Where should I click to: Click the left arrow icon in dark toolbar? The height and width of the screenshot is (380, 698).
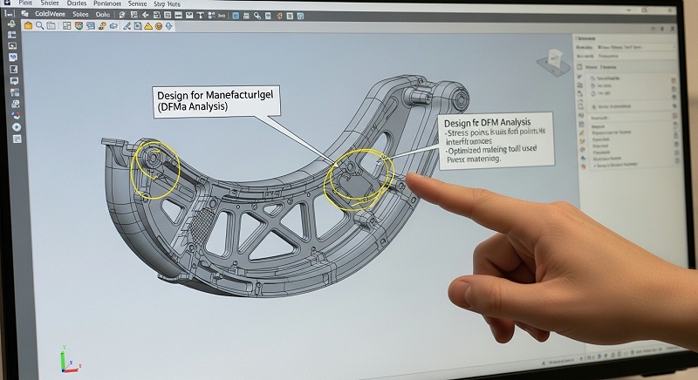145,15
